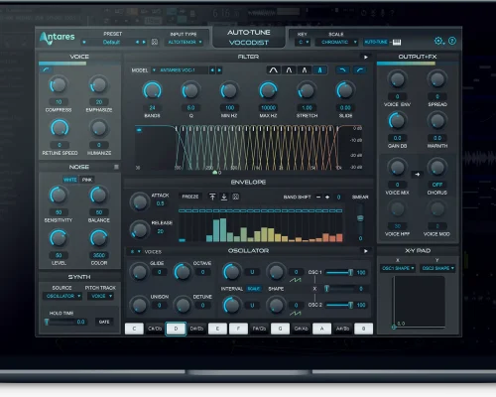Viewport: 496px width, 397px height.
Task: Select White noise type
Action: tap(70, 180)
